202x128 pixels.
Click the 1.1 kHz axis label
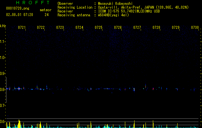3,42
